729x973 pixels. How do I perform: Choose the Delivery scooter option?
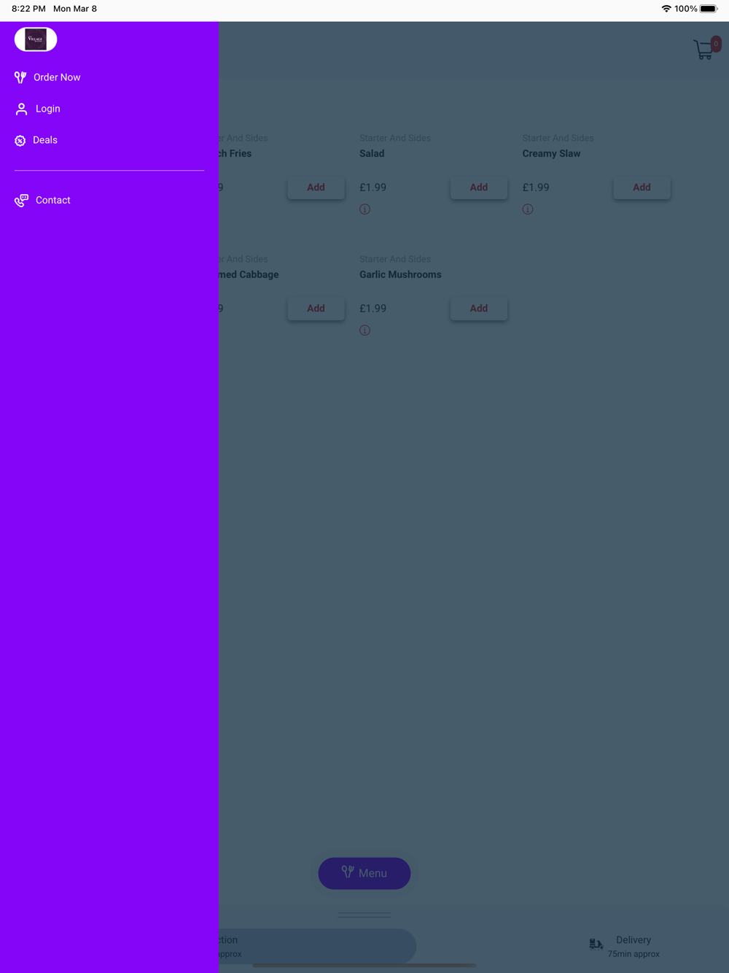click(625, 946)
